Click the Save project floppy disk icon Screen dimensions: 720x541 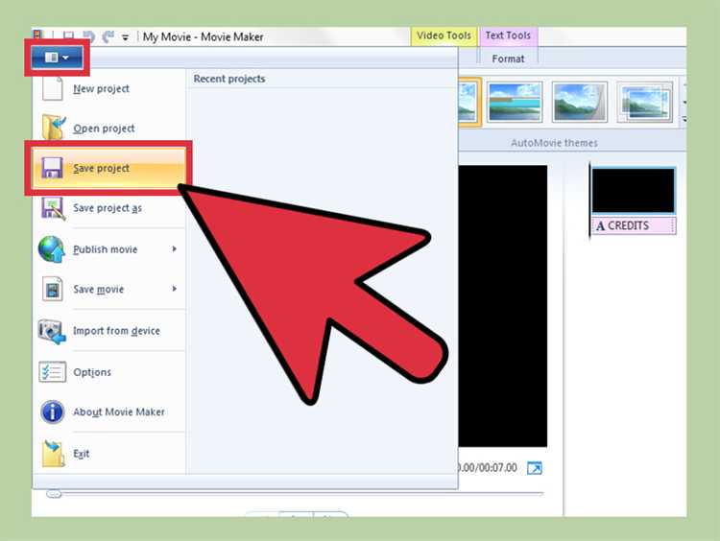pyautogui.click(x=52, y=168)
